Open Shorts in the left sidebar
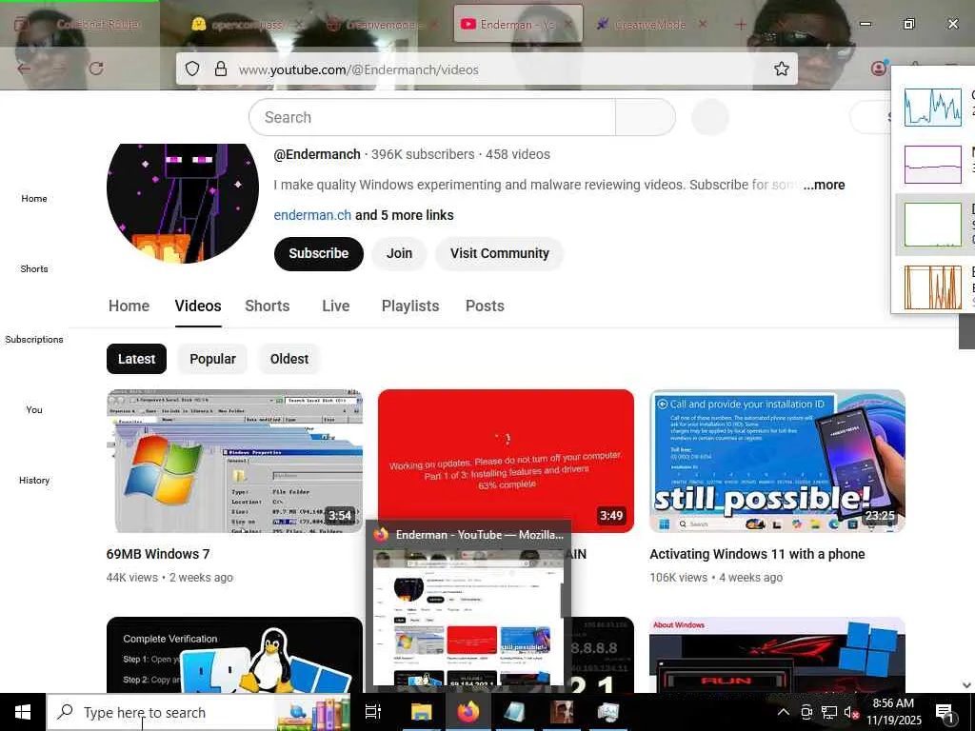This screenshot has height=731, width=975. click(x=34, y=268)
